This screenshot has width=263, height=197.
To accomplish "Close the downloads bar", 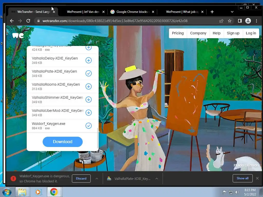I will coord(257,178).
